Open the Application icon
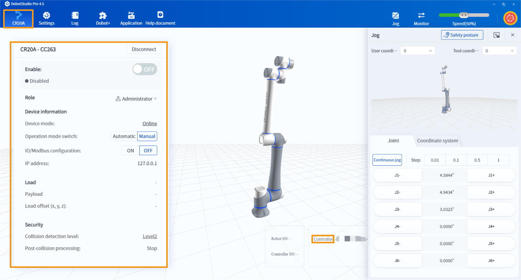 click(x=131, y=16)
